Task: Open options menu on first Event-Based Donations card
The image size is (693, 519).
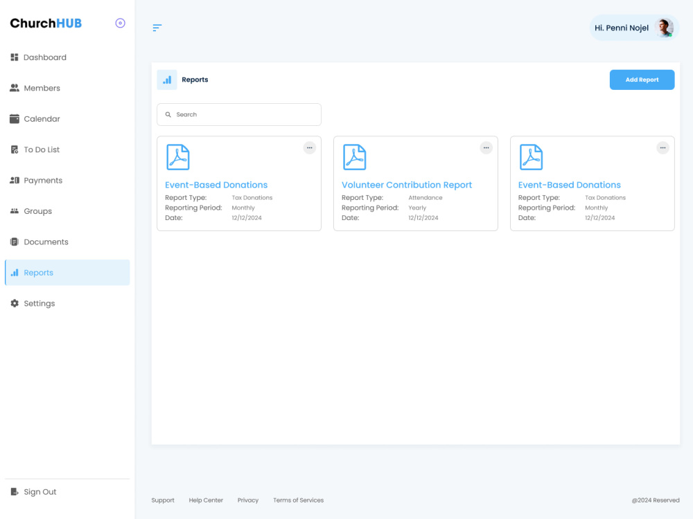Action: click(x=309, y=148)
